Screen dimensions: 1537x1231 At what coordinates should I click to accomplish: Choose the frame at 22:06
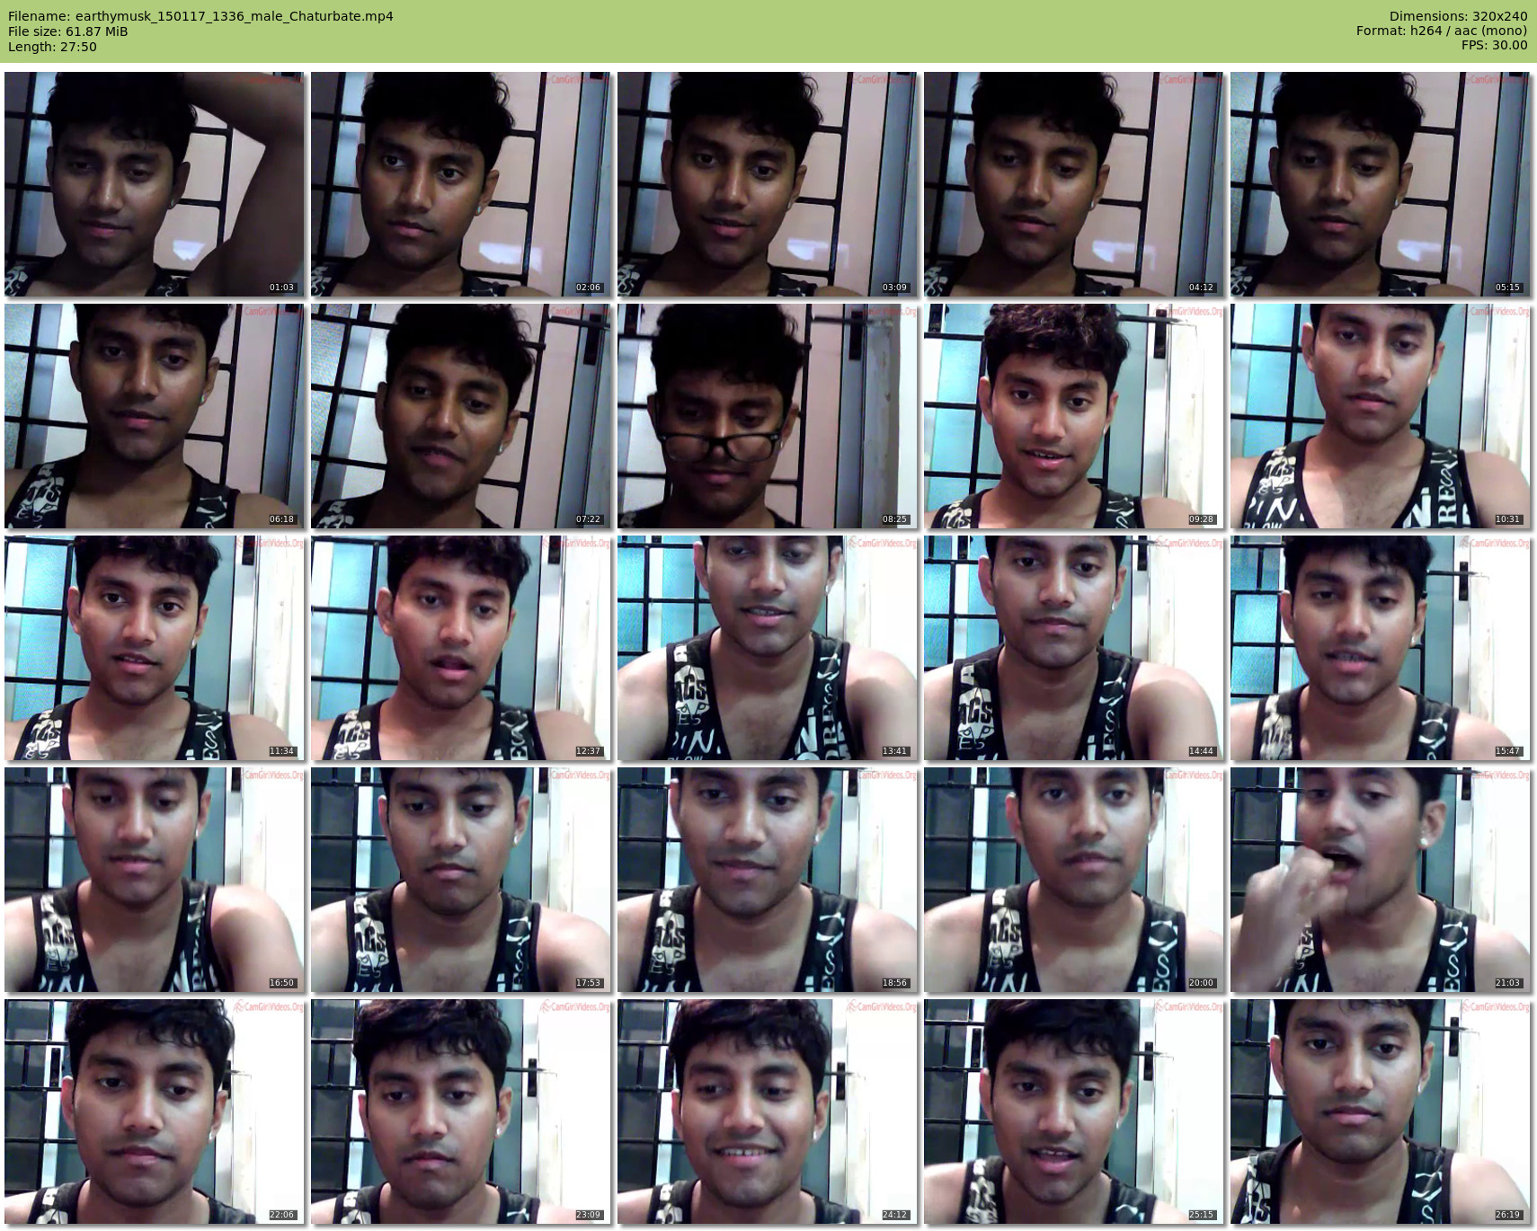pyautogui.click(x=155, y=1111)
